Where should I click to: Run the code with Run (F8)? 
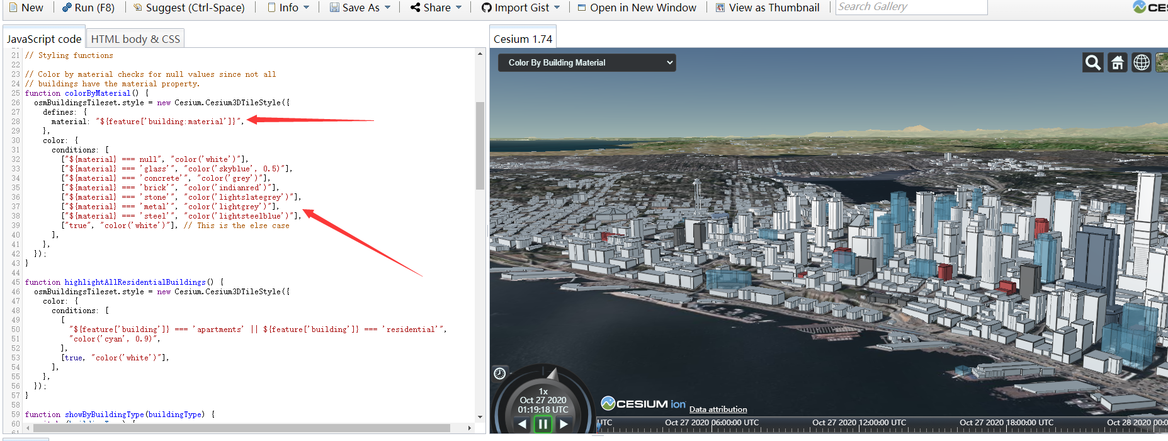point(88,8)
